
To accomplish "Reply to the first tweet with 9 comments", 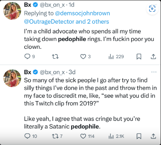I will click(30, 57).
